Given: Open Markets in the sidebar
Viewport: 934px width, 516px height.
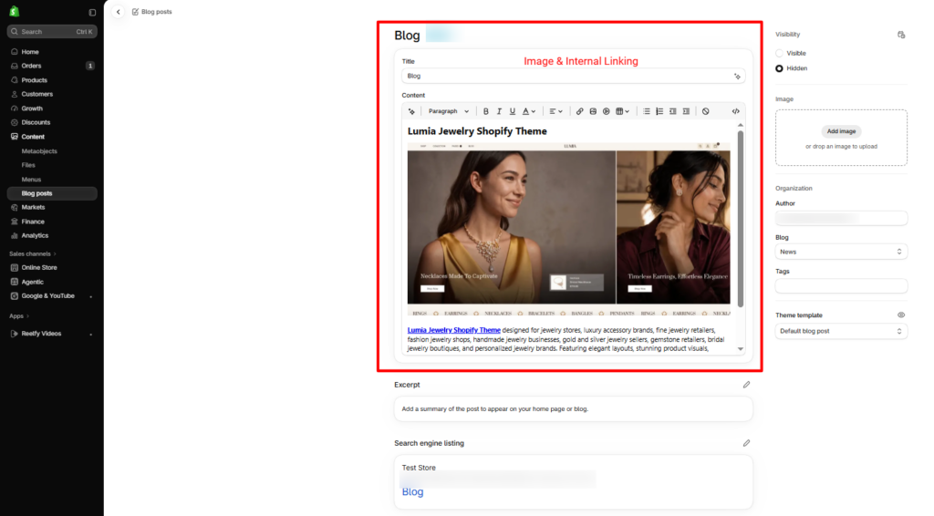Looking at the screenshot, I should (52, 207).
